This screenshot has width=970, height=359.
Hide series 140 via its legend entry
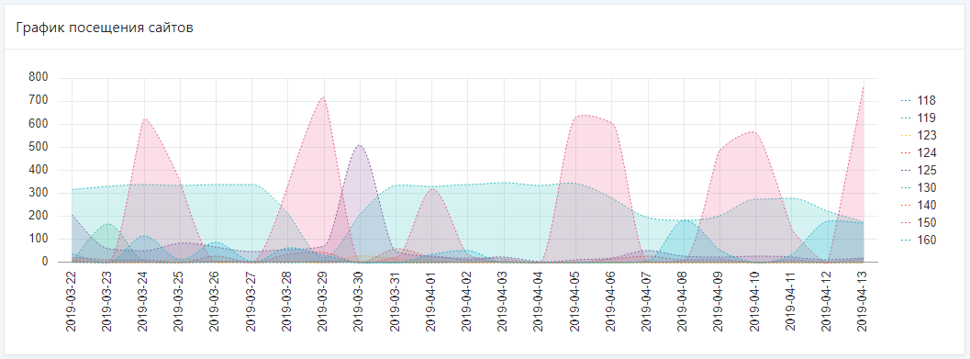918,205
